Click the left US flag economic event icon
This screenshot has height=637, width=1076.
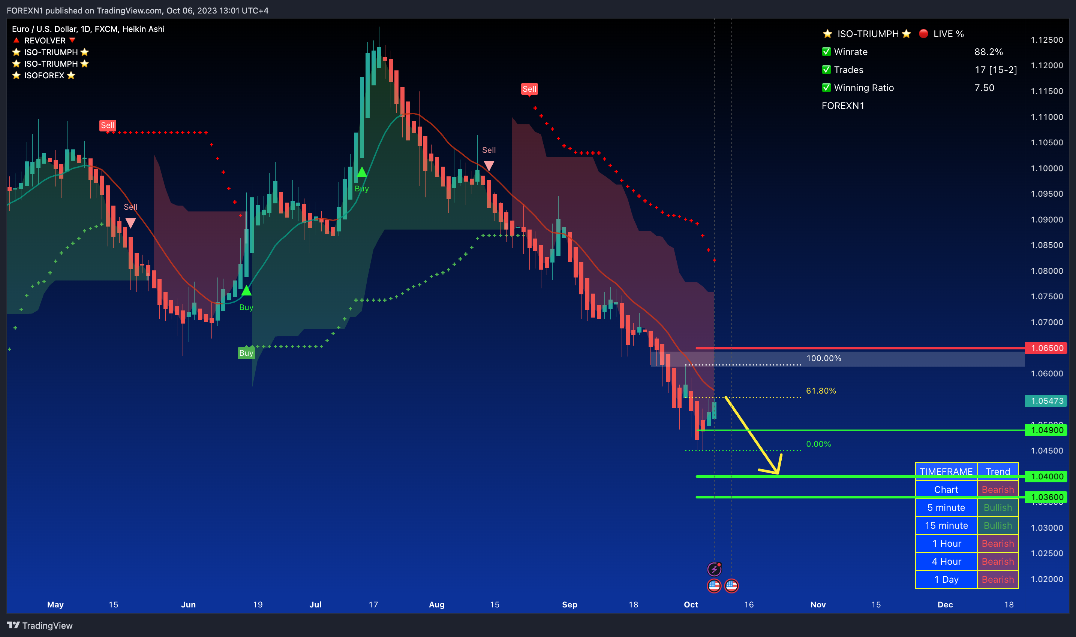[714, 585]
